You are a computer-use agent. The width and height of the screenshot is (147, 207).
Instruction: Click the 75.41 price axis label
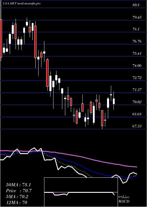click(137, 54)
